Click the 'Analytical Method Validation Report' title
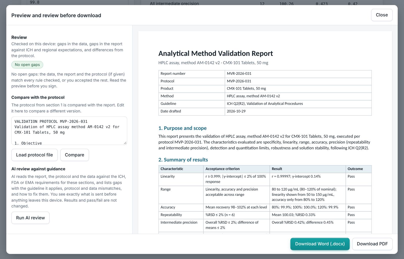Image resolution: width=404 pixels, height=259 pixels. coord(216,54)
